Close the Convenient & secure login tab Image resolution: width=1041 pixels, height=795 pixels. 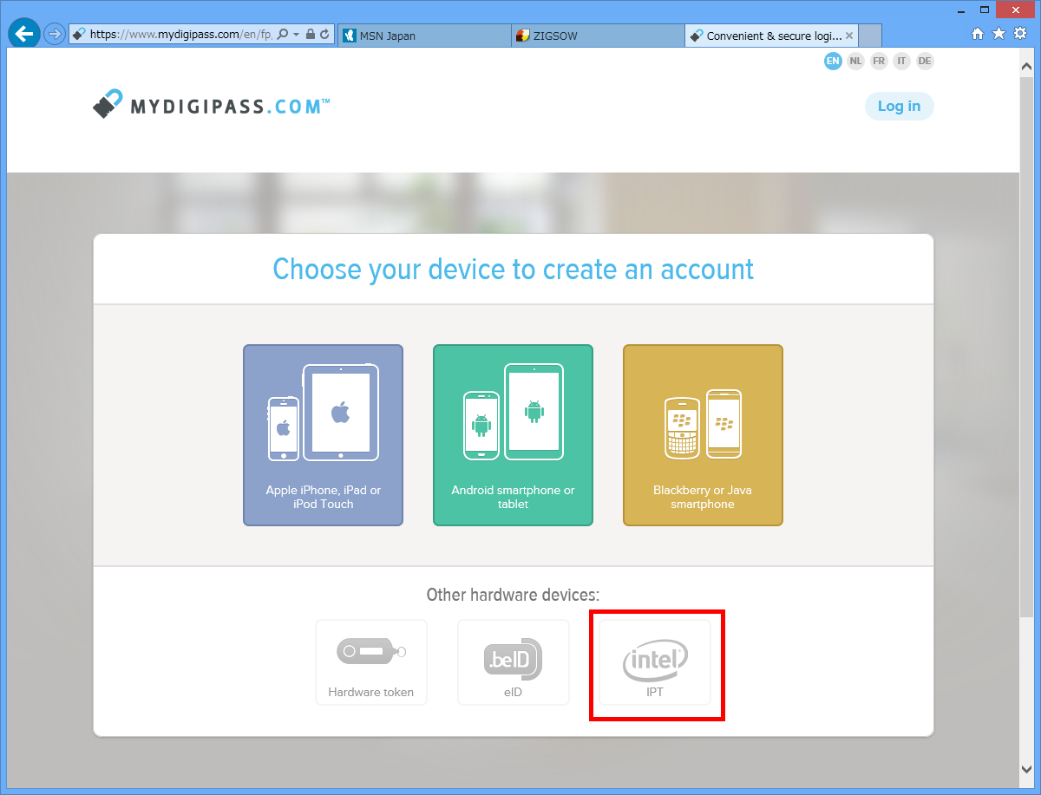click(849, 36)
